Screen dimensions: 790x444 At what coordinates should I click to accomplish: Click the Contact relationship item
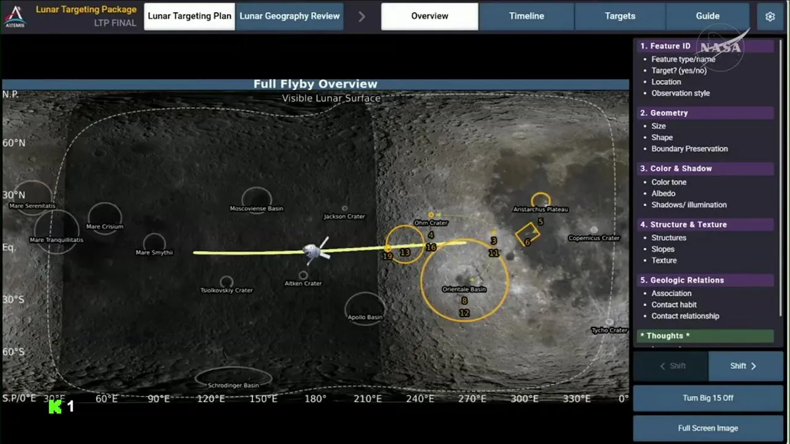685,316
